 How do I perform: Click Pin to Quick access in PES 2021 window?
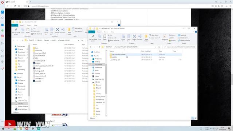tap(16, 31)
